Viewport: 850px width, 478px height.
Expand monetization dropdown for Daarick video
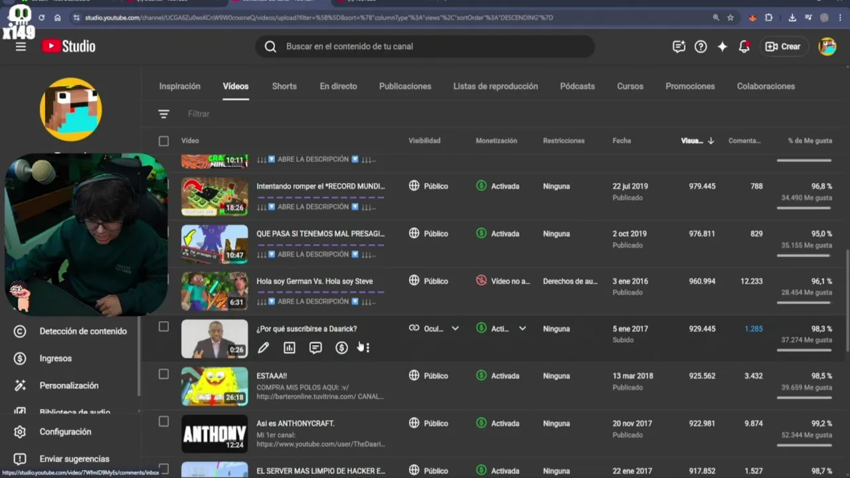pyautogui.click(x=523, y=329)
